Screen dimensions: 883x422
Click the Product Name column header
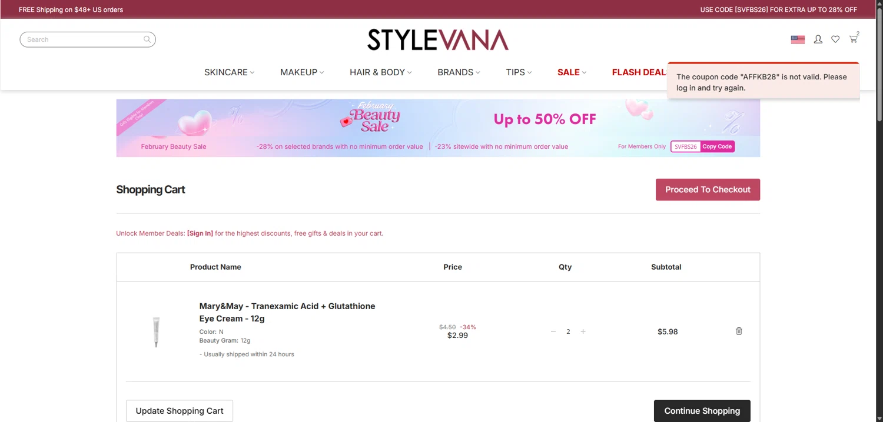coord(215,267)
